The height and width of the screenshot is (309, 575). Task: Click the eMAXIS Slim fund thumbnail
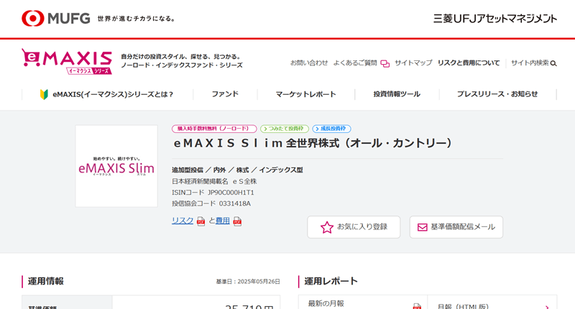click(116, 166)
